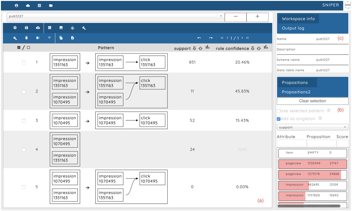The height and width of the screenshot is (211, 352).
Task: Open the support metric dropdown in Propositions panel
Action: pos(312,127)
